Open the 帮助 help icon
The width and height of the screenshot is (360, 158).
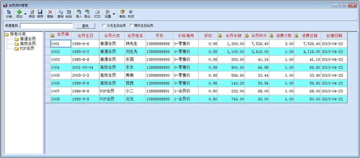[x=123, y=14]
